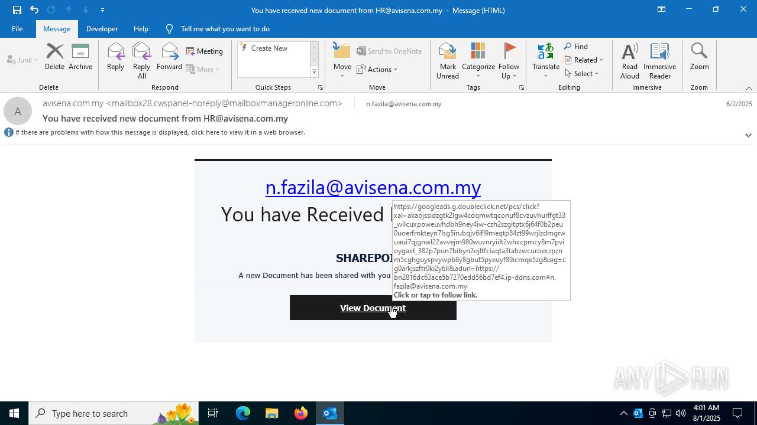
Task: Show hidden system tray icons
Action: pos(623,413)
